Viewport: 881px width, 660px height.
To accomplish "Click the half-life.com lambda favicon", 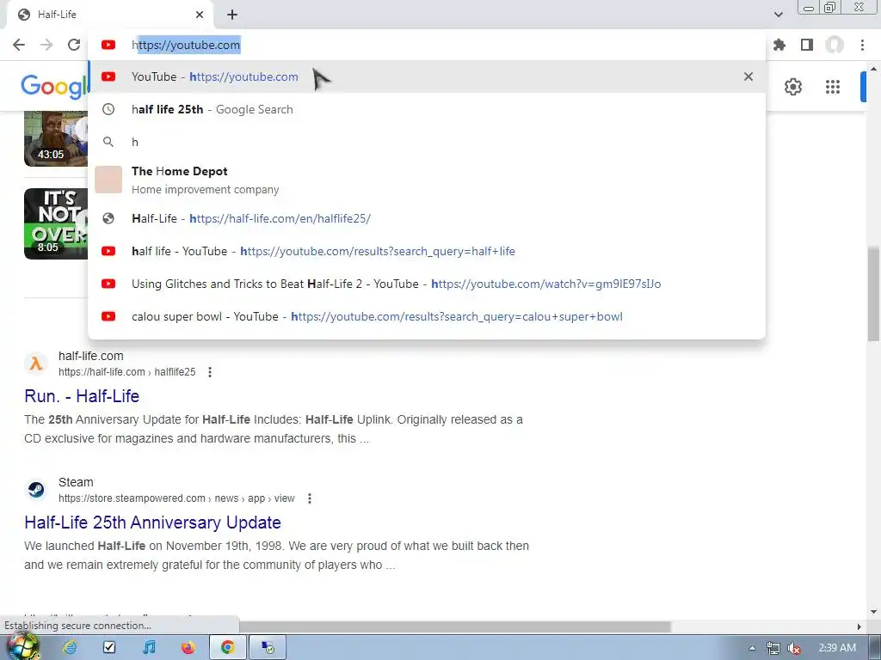I will coord(36,364).
